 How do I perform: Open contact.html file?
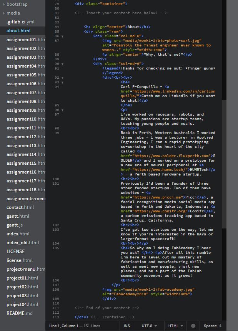pyautogui.click(x=20, y=207)
